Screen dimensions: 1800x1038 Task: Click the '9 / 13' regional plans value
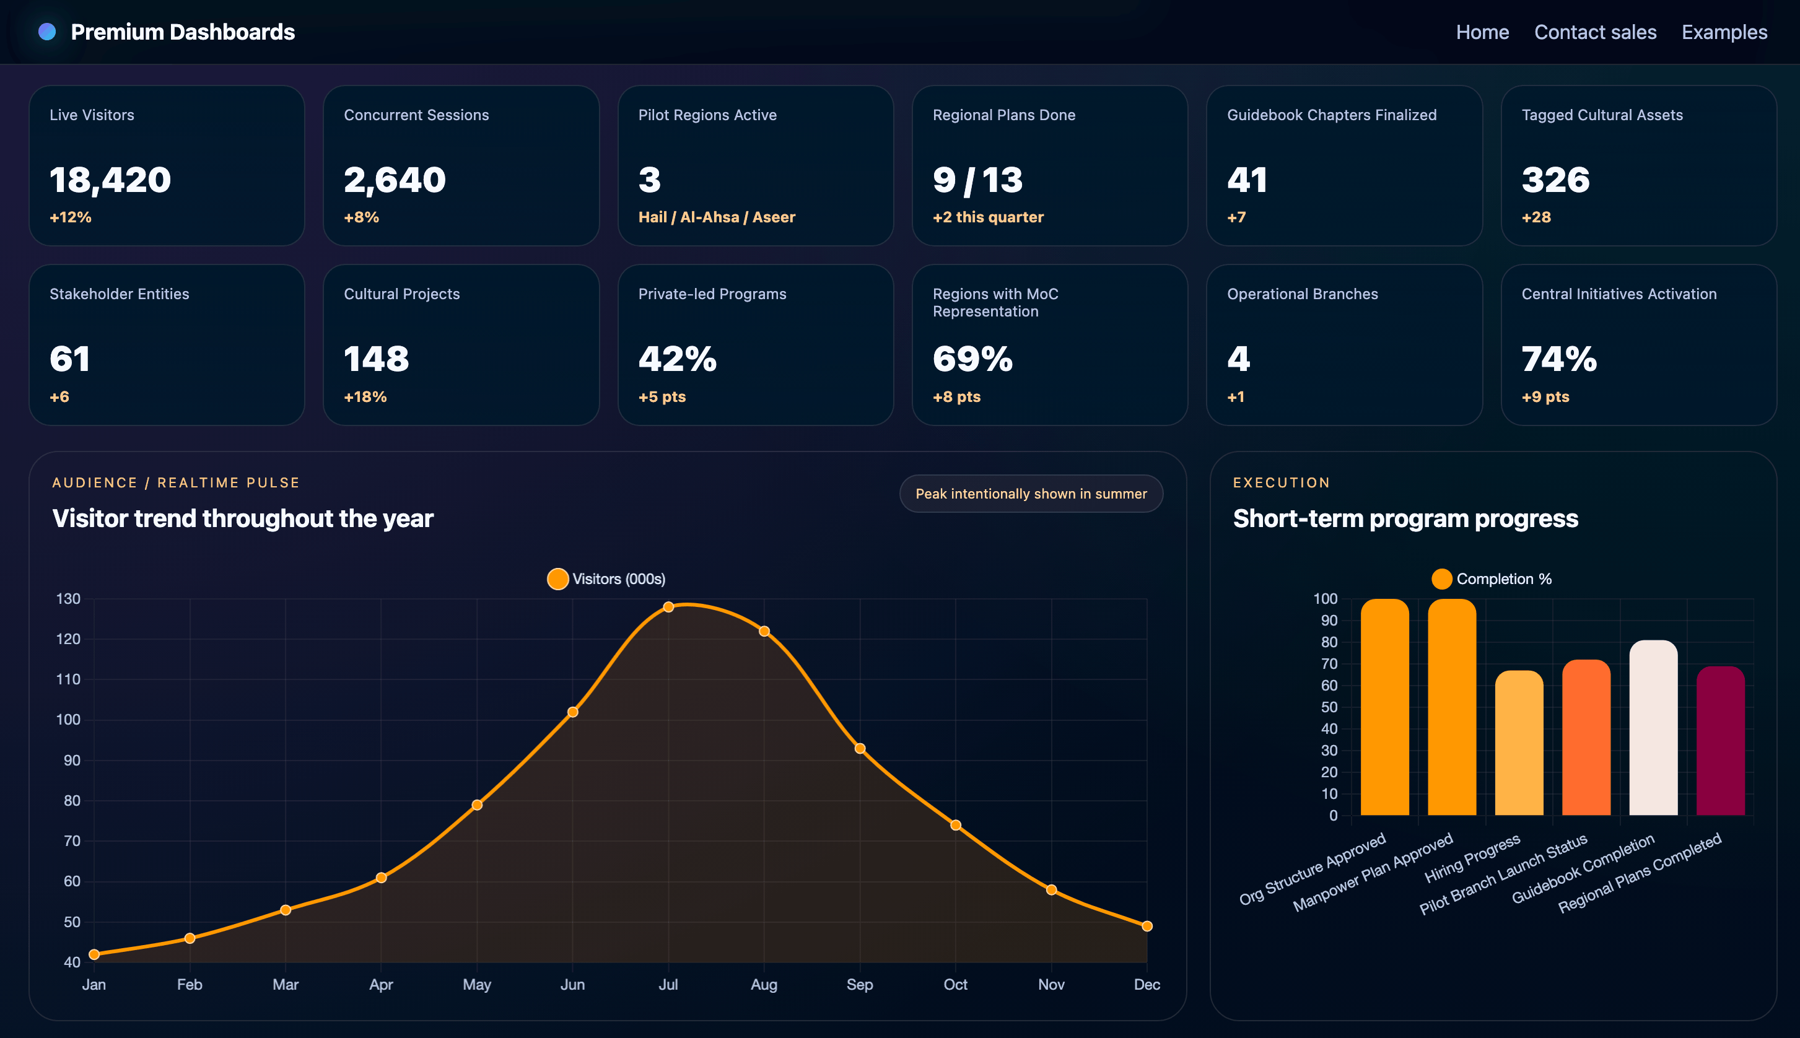[x=977, y=180]
